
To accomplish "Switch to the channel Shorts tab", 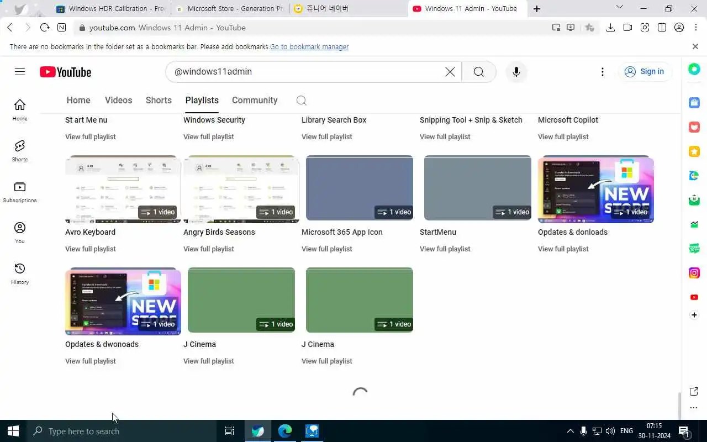I will pyautogui.click(x=159, y=100).
